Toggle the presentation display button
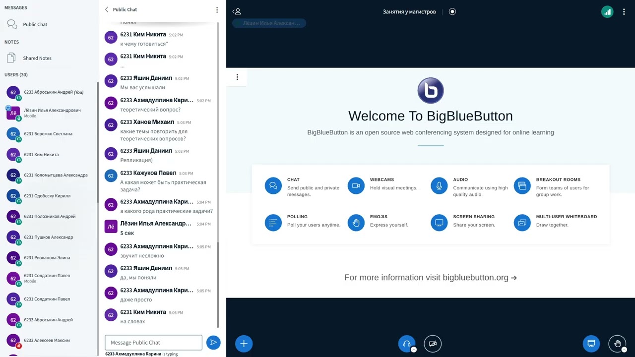Viewport: 635px width, 357px height. (591, 344)
